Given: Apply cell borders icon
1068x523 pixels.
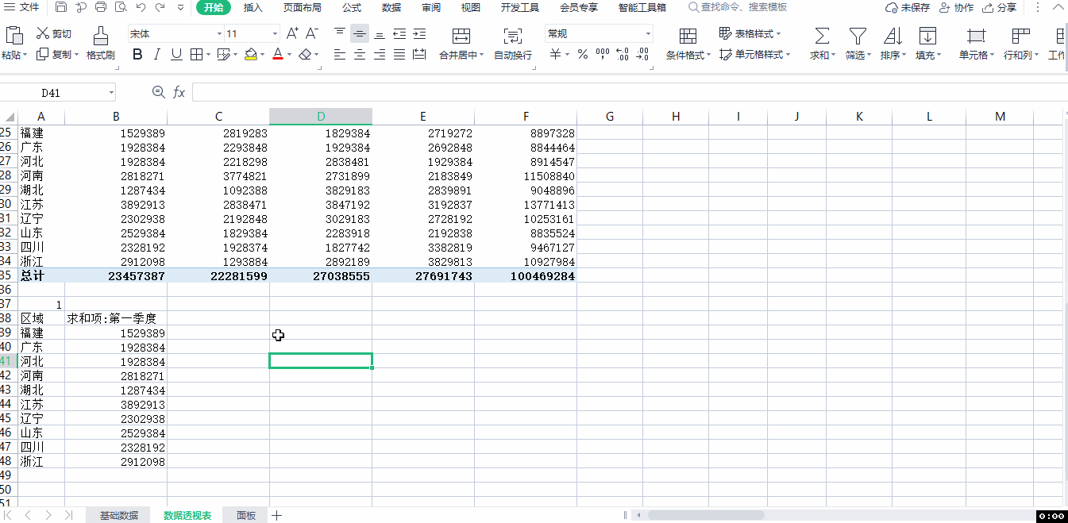Looking at the screenshot, I should 196,55.
